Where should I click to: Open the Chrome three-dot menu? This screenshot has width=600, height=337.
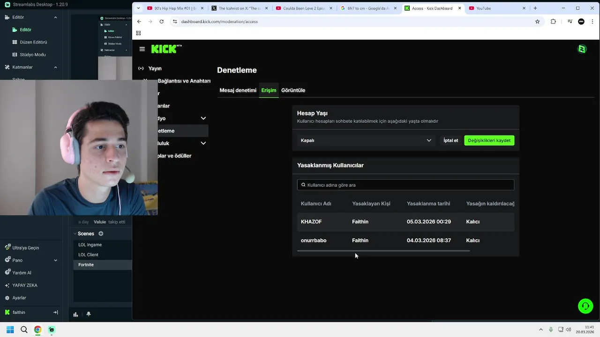click(592, 22)
